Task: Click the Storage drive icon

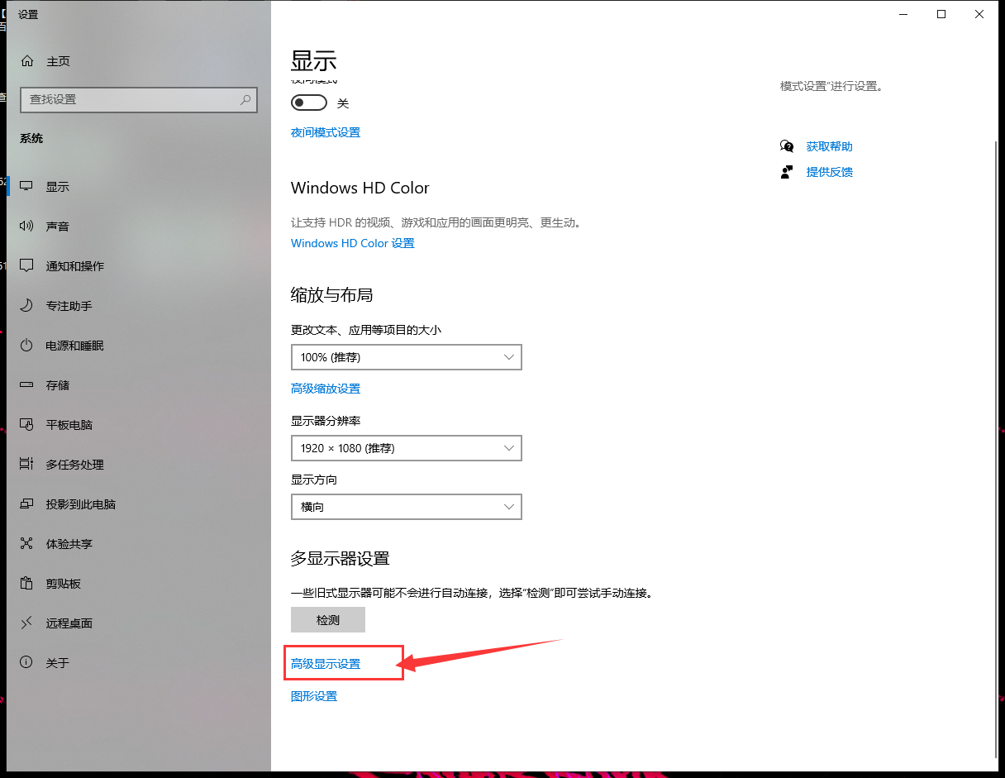Action: click(x=27, y=385)
